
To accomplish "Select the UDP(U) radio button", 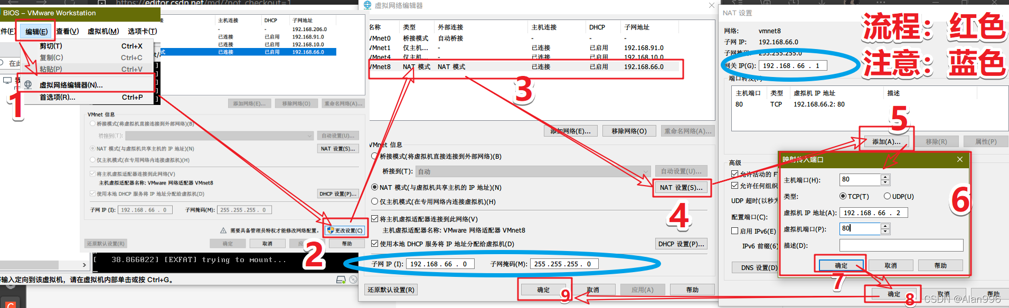I will (x=887, y=196).
